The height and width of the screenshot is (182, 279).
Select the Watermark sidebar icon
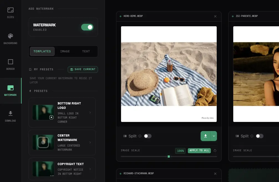10,88
